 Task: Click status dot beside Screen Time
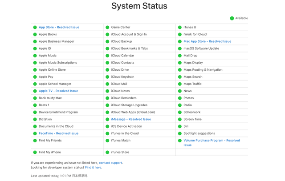[x=180, y=119]
